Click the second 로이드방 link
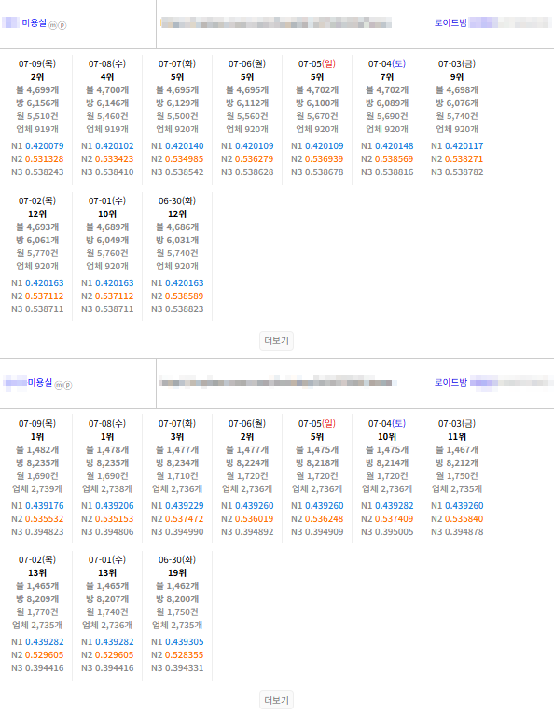This screenshot has height=715, width=554. (450, 382)
